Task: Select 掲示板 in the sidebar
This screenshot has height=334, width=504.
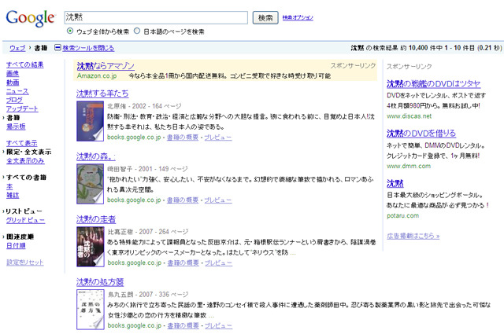Action: [x=16, y=127]
